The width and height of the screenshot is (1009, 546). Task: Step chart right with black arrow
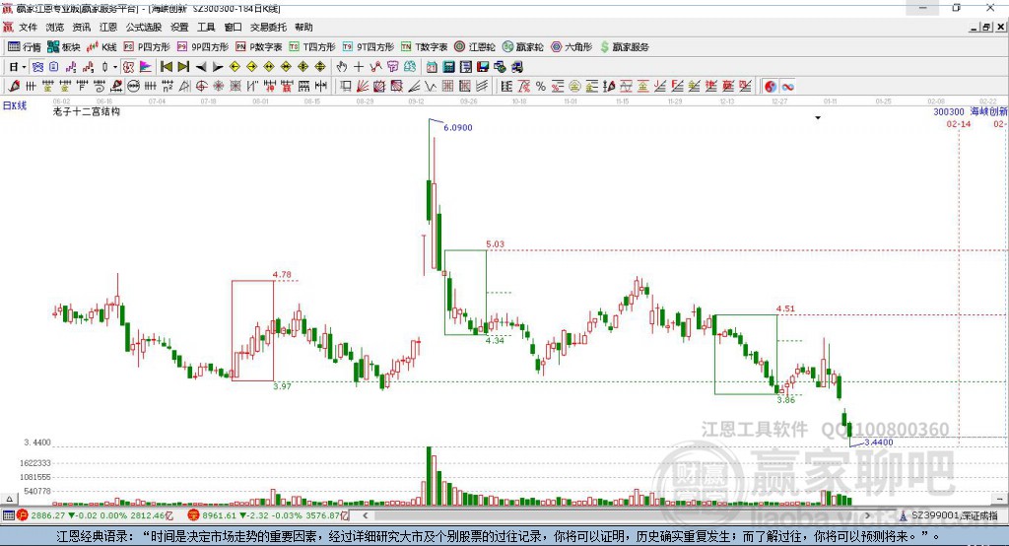[x=218, y=67]
